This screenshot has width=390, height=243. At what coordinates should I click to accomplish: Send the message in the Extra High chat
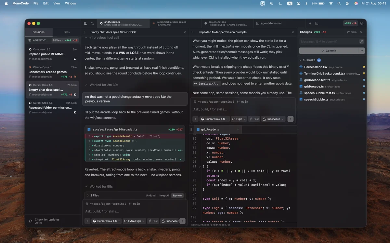click(182, 221)
